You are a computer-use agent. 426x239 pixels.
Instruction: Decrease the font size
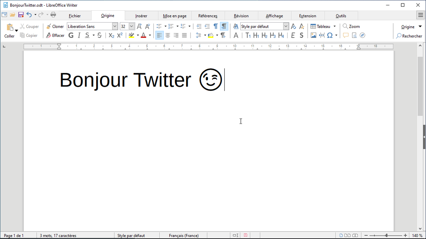(148, 27)
